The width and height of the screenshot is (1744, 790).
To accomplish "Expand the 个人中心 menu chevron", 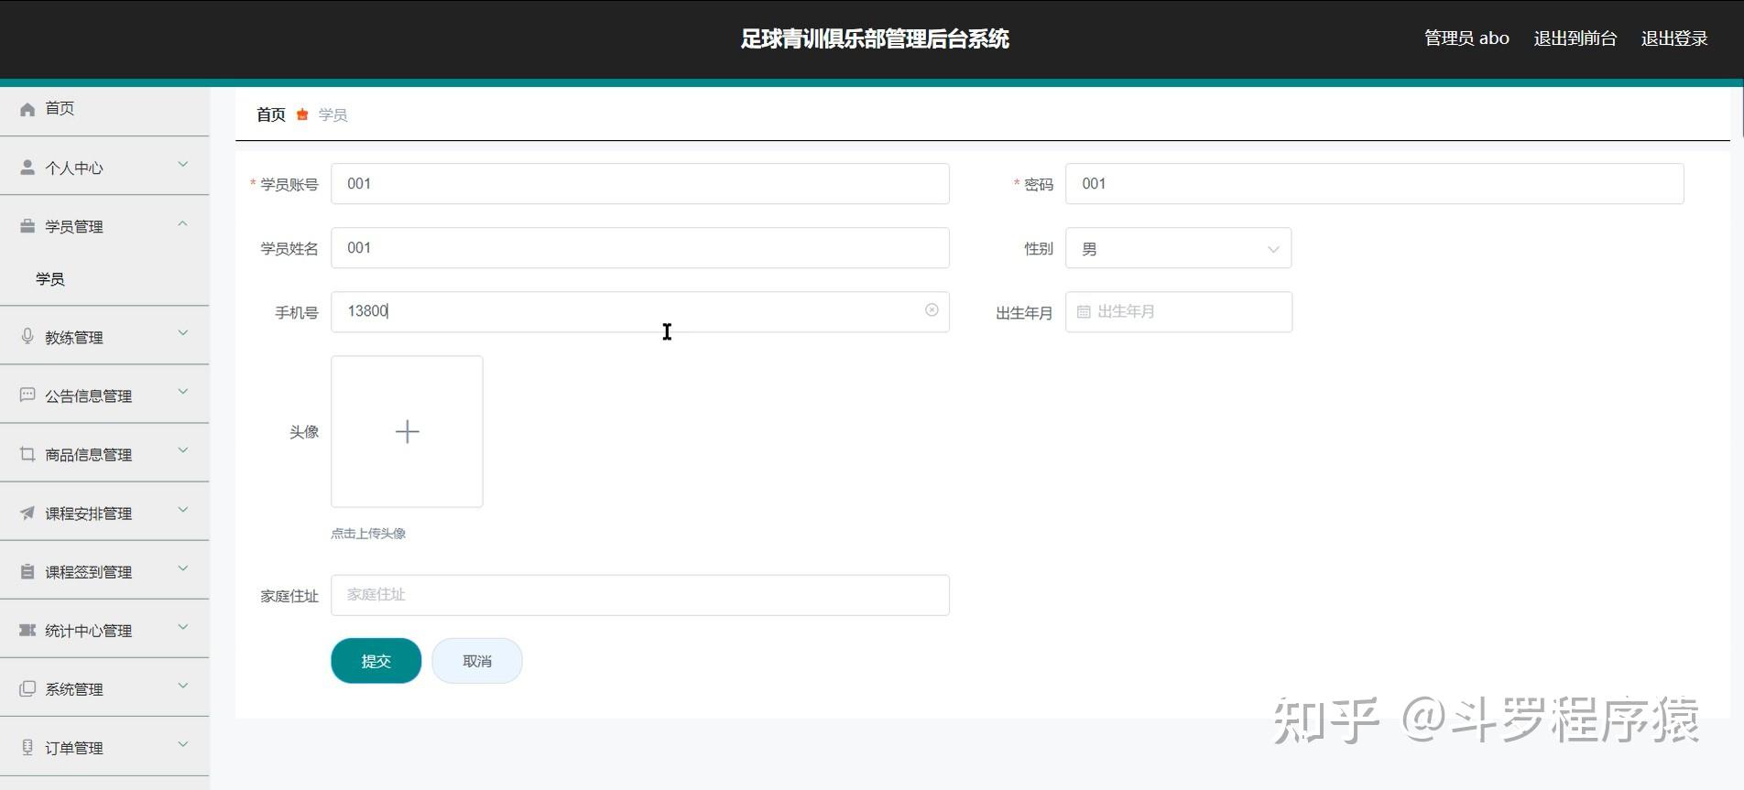I will [183, 165].
